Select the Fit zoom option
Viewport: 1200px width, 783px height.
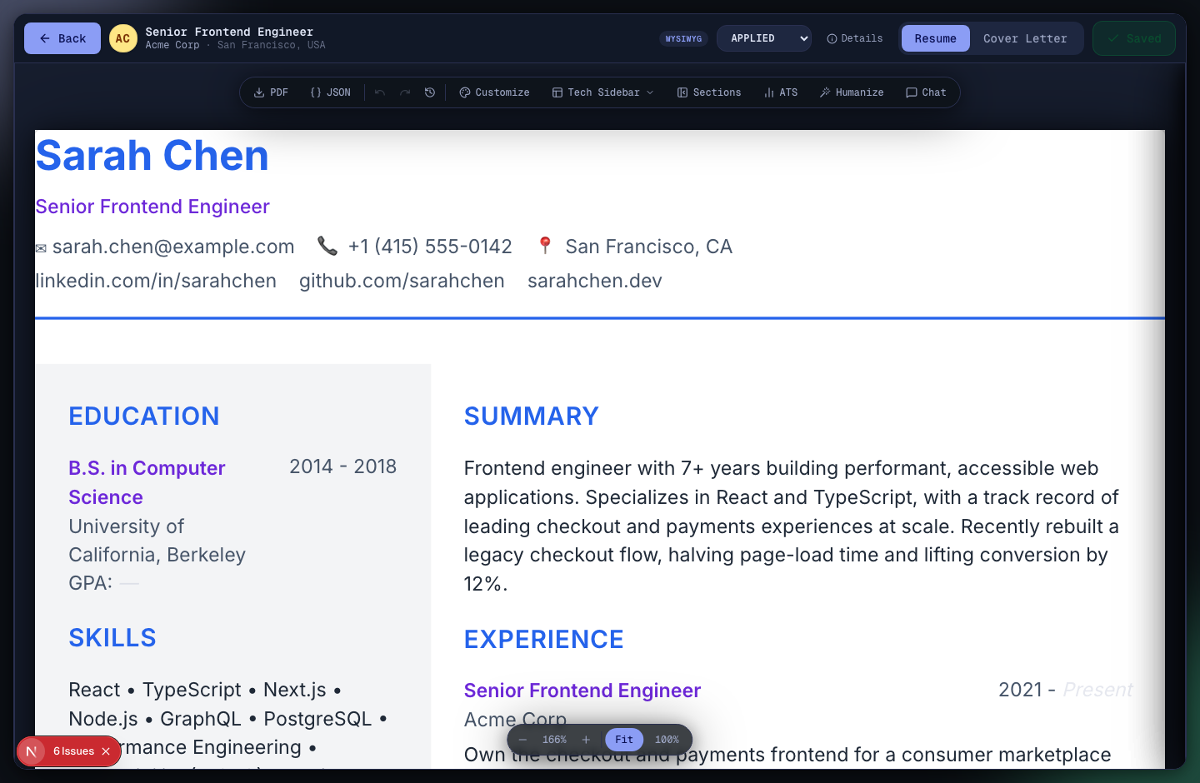[624, 740]
